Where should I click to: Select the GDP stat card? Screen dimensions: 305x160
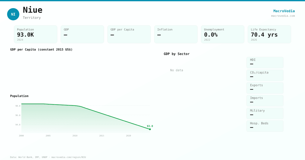pos(82,34)
